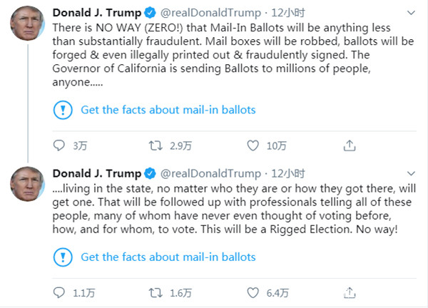Open the second tweet's timestamp
Image resolution: width=428 pixels, height=308 pixels.
tap(288, 173)
